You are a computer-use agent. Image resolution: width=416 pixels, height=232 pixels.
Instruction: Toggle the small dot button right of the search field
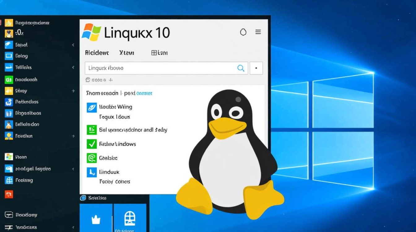257,68
